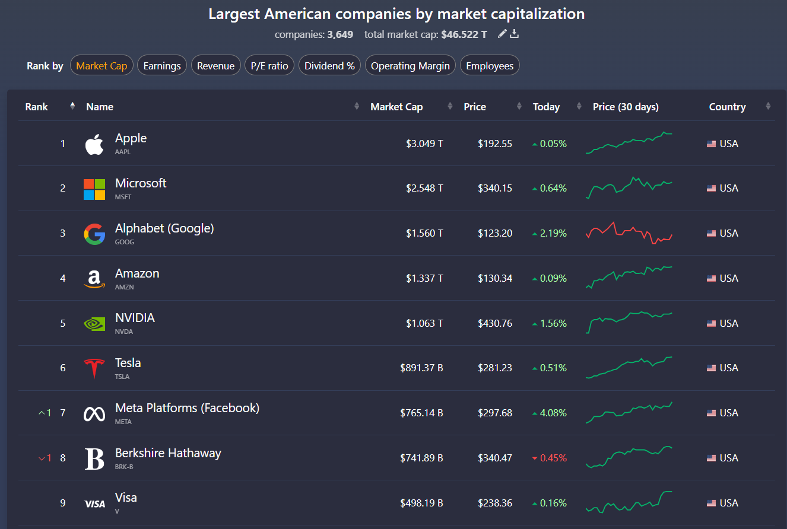Screen dimensions: 787x529
Task: Open the Visa company link
Action: point(126,498)
